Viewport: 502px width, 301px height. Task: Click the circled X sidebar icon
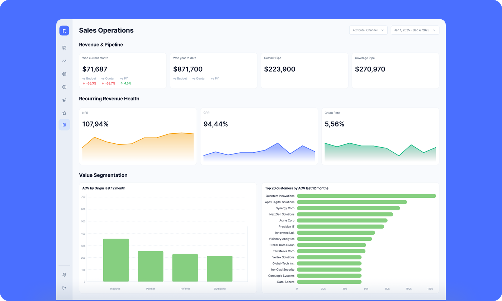pyautogui.click(x=64, y=87)
